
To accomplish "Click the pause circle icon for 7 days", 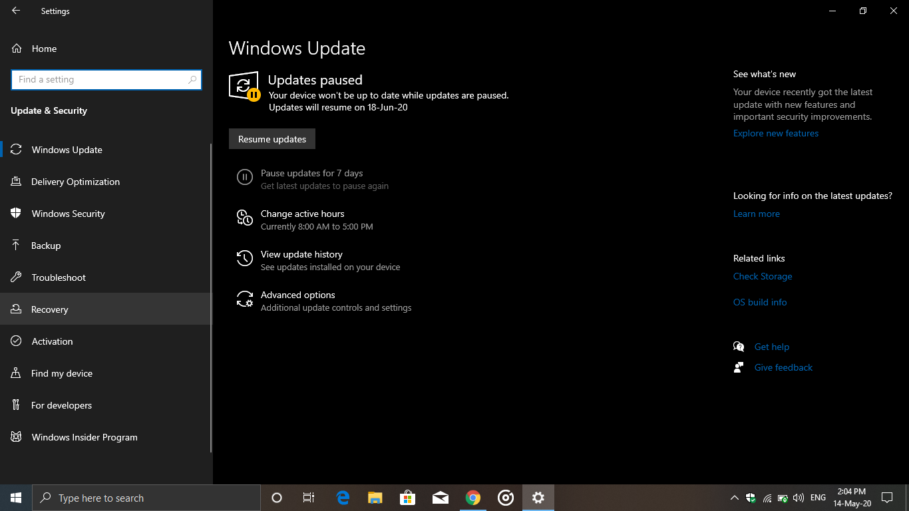I will pos(245,177).
